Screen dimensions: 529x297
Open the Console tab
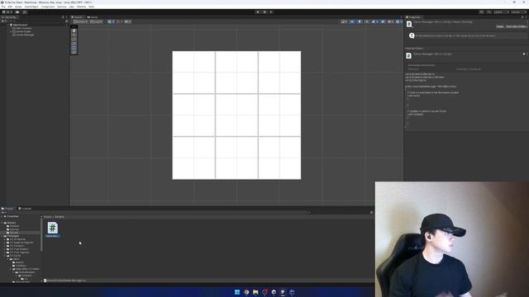click(25, 209)
